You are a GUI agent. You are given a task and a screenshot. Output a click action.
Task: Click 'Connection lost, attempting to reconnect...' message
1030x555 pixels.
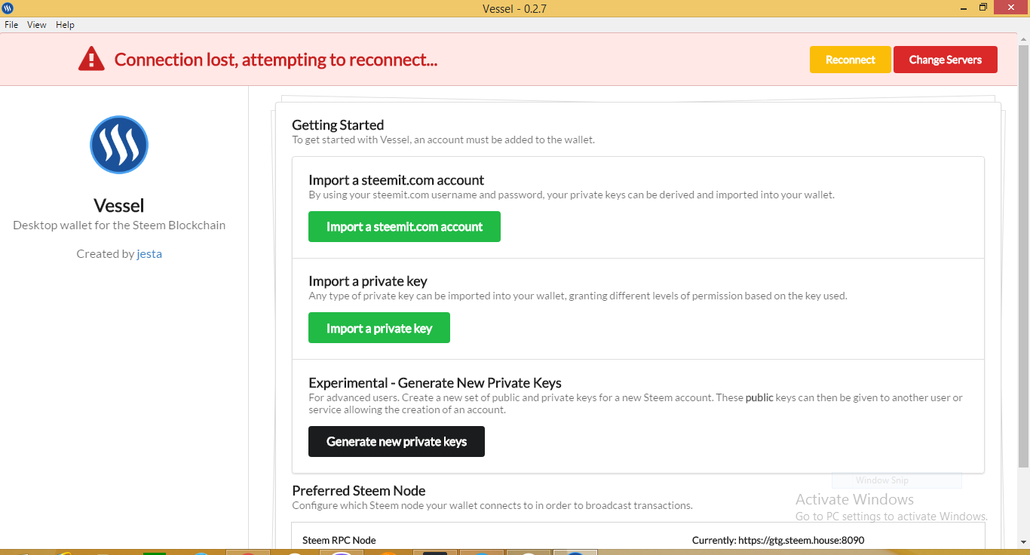point(276,60)
